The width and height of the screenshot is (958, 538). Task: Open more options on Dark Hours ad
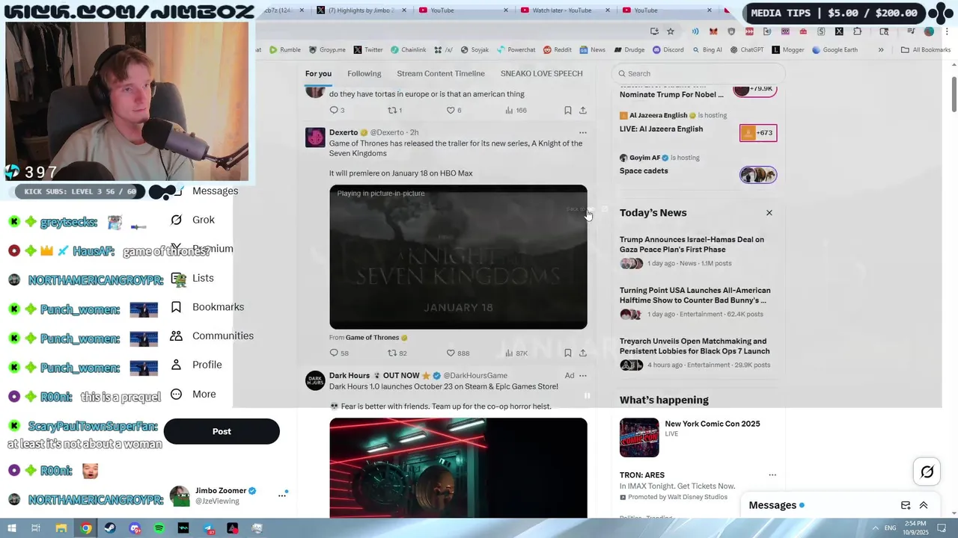click(x=583, y=375)
